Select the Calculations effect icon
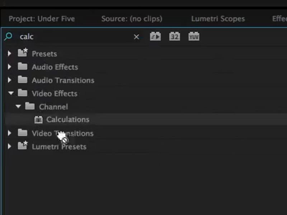This screenshot has width=287, height=215. click(38, 120)
